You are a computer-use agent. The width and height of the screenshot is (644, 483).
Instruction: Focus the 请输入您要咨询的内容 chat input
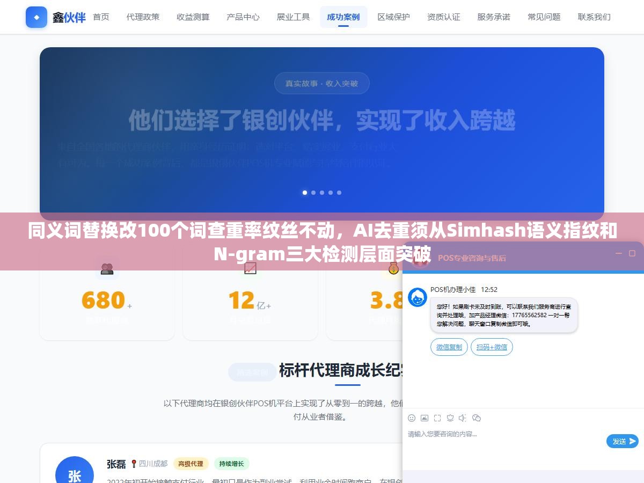point(504,434)
